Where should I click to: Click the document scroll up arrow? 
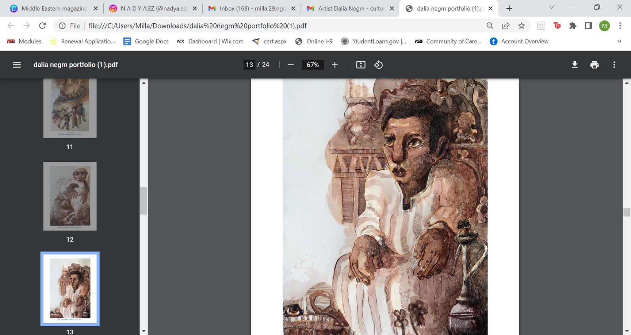pos(627,83)
